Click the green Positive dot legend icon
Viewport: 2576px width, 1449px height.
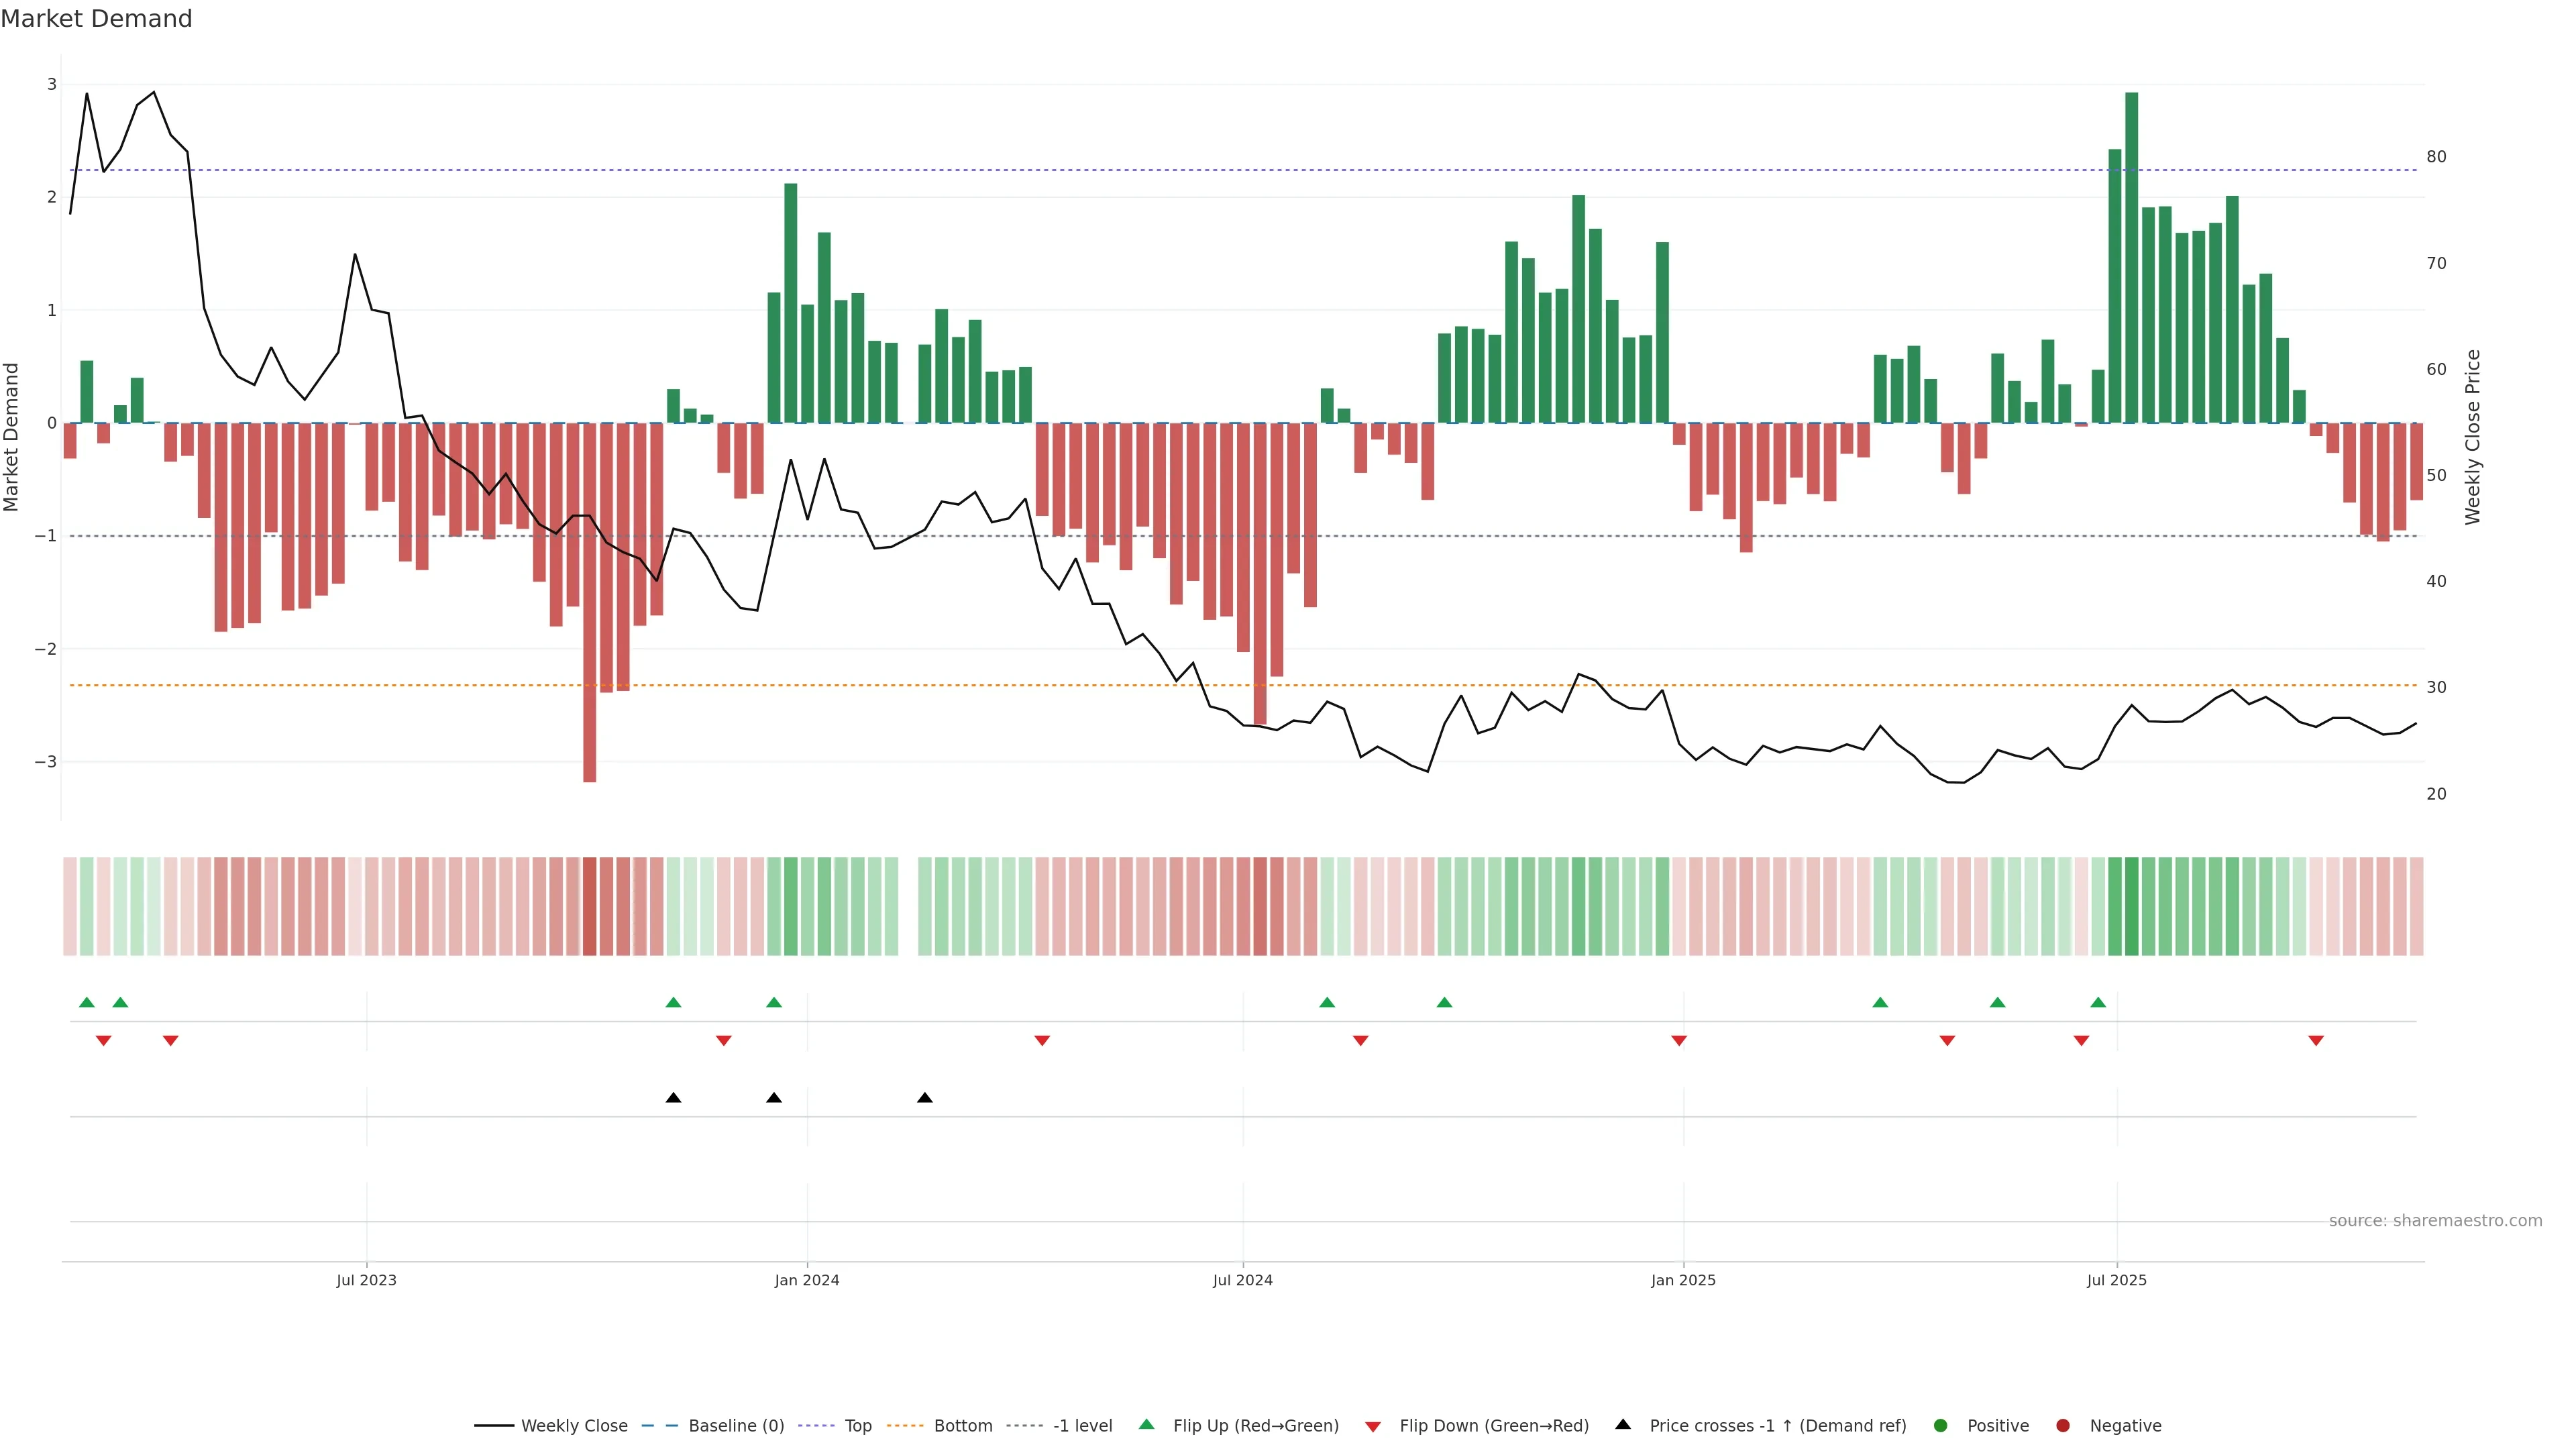[1941, 1425]
